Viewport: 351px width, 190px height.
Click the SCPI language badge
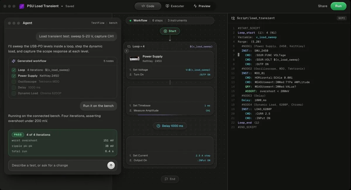click(x=341, y=18)
